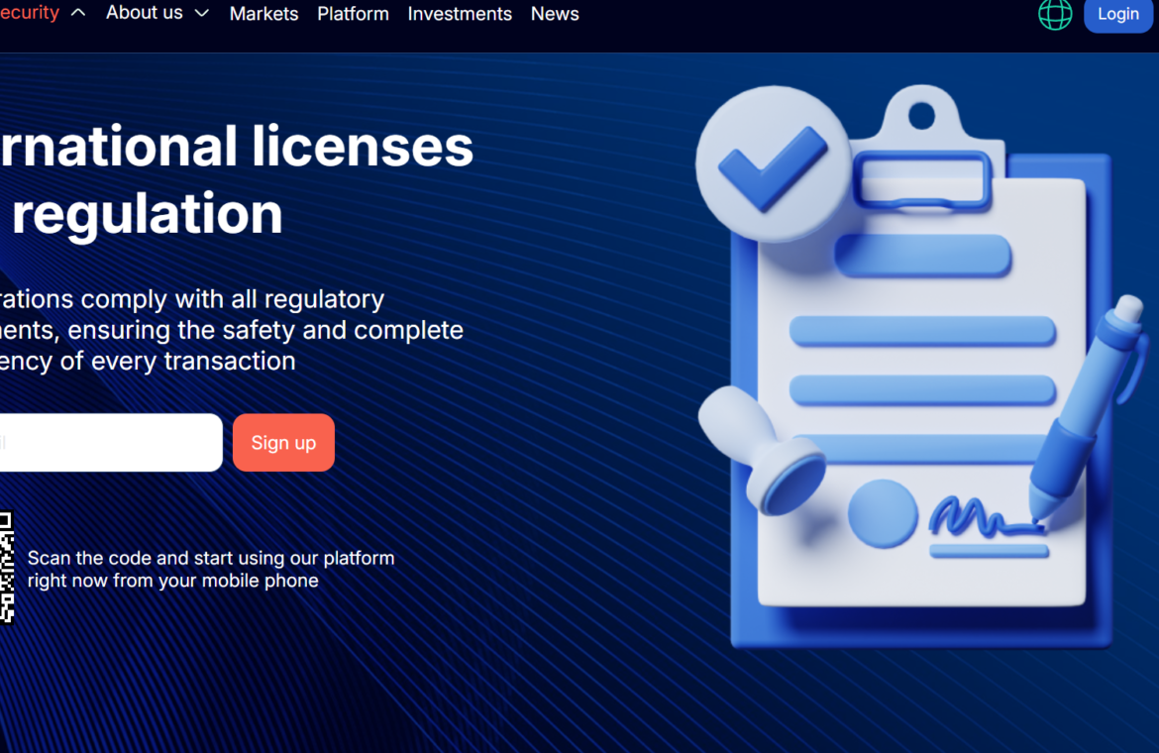Click the rubber stamp in the illustration
1159x753 pixels.
click(x=763, y=451)
